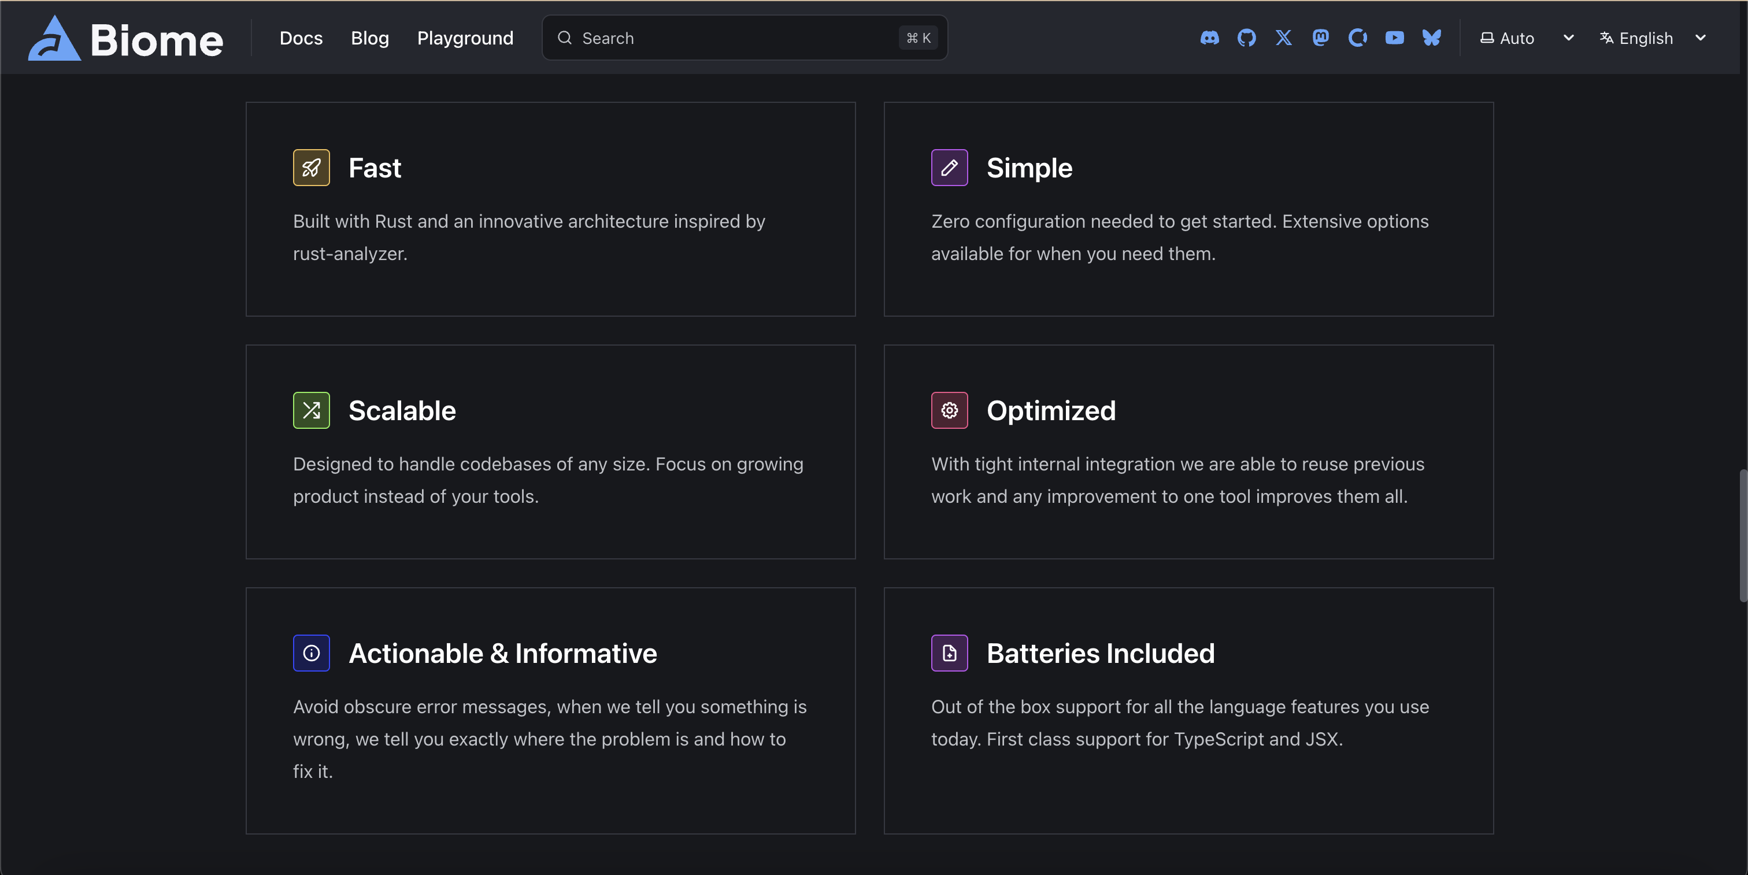The image size is (1748, 875).
Task: Open the English language dropdown
Action: [1646, 39]
